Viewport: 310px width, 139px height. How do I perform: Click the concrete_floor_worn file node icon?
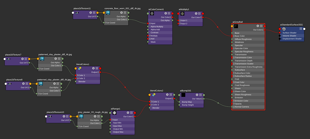[108, 13]
